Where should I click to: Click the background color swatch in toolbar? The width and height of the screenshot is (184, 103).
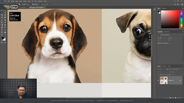pyautogui.click(x=4, y=39)
